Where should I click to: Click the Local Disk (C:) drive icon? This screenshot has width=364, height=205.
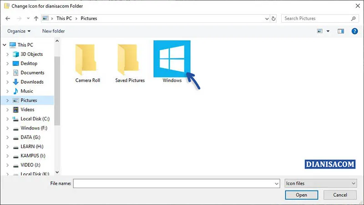point(15,119)
